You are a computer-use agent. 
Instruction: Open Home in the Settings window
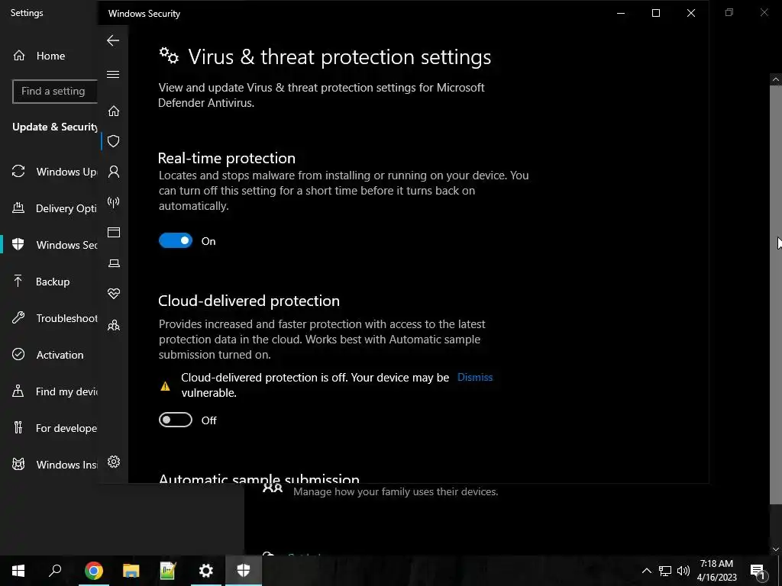[x=50, y=56]
